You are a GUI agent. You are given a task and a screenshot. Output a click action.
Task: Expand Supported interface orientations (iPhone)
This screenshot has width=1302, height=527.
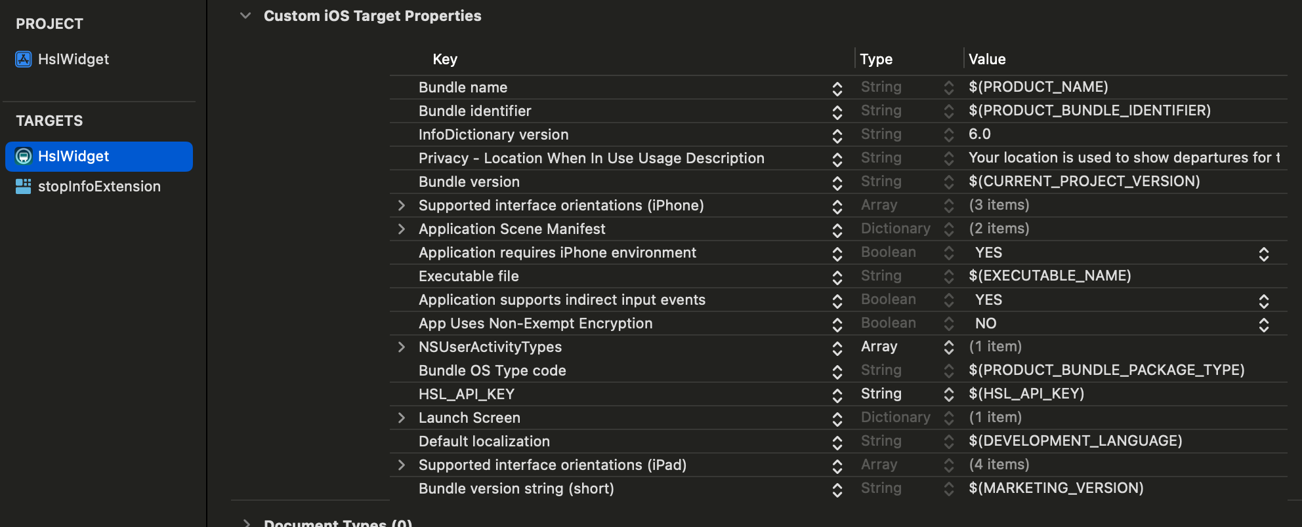[x=402, y=205]
